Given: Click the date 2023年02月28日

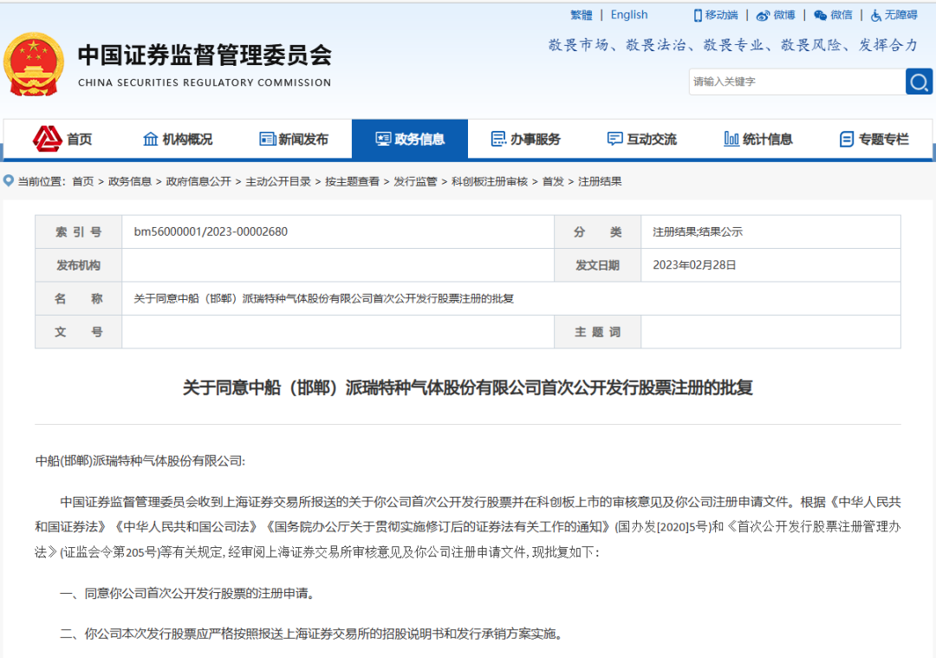Looking at the screenshot, I should coord(693,265).
